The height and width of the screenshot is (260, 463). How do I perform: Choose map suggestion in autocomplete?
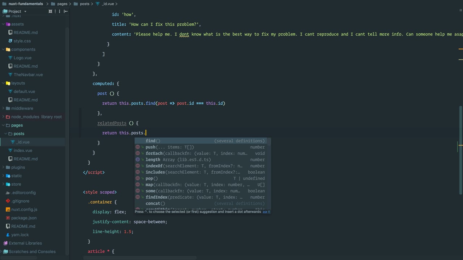201,185
